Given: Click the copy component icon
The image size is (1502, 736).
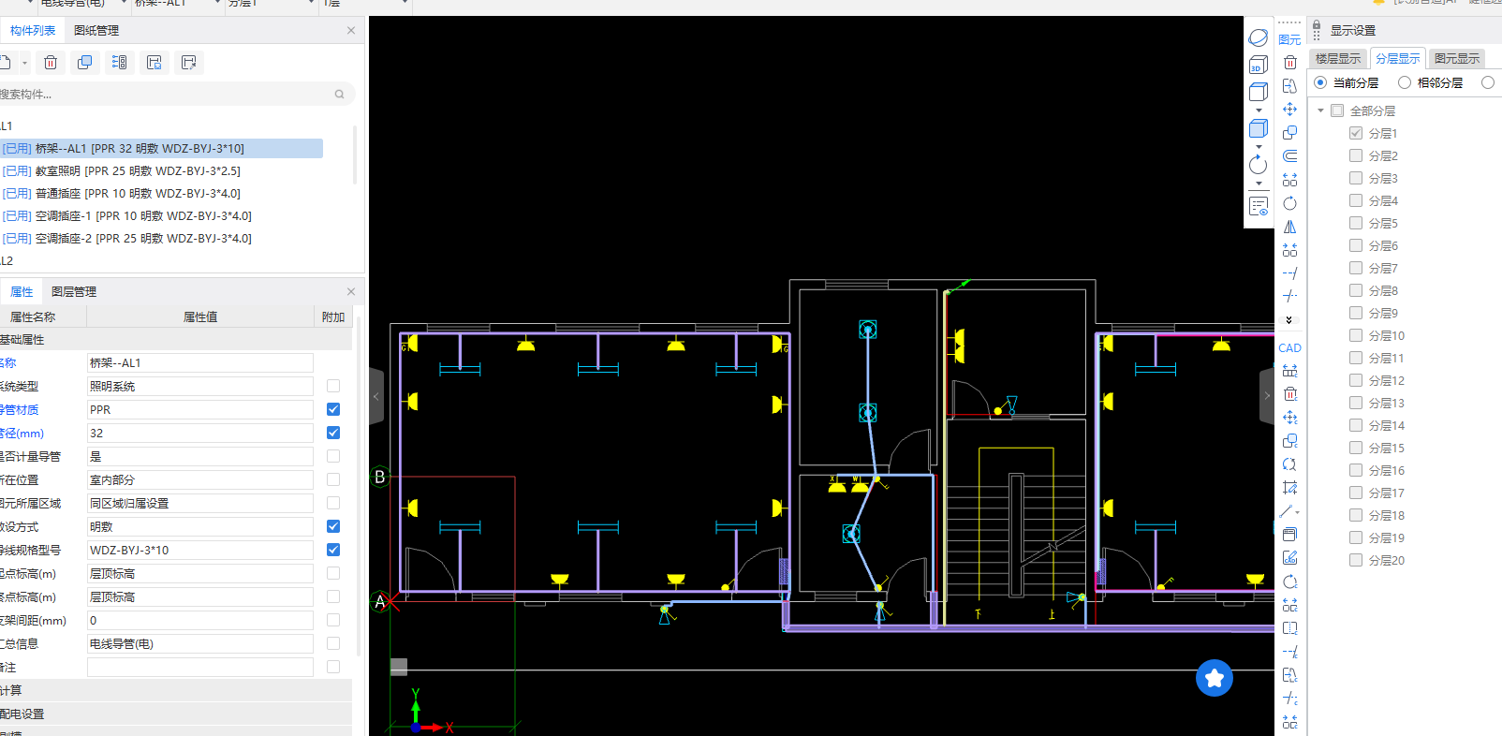Looking at the screenshot, I should (85, 63).
